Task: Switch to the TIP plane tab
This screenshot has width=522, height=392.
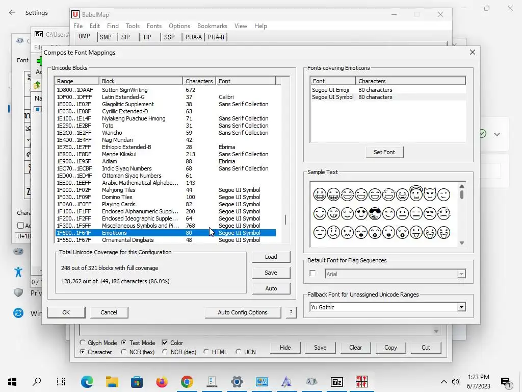Action: click(147, 37)
